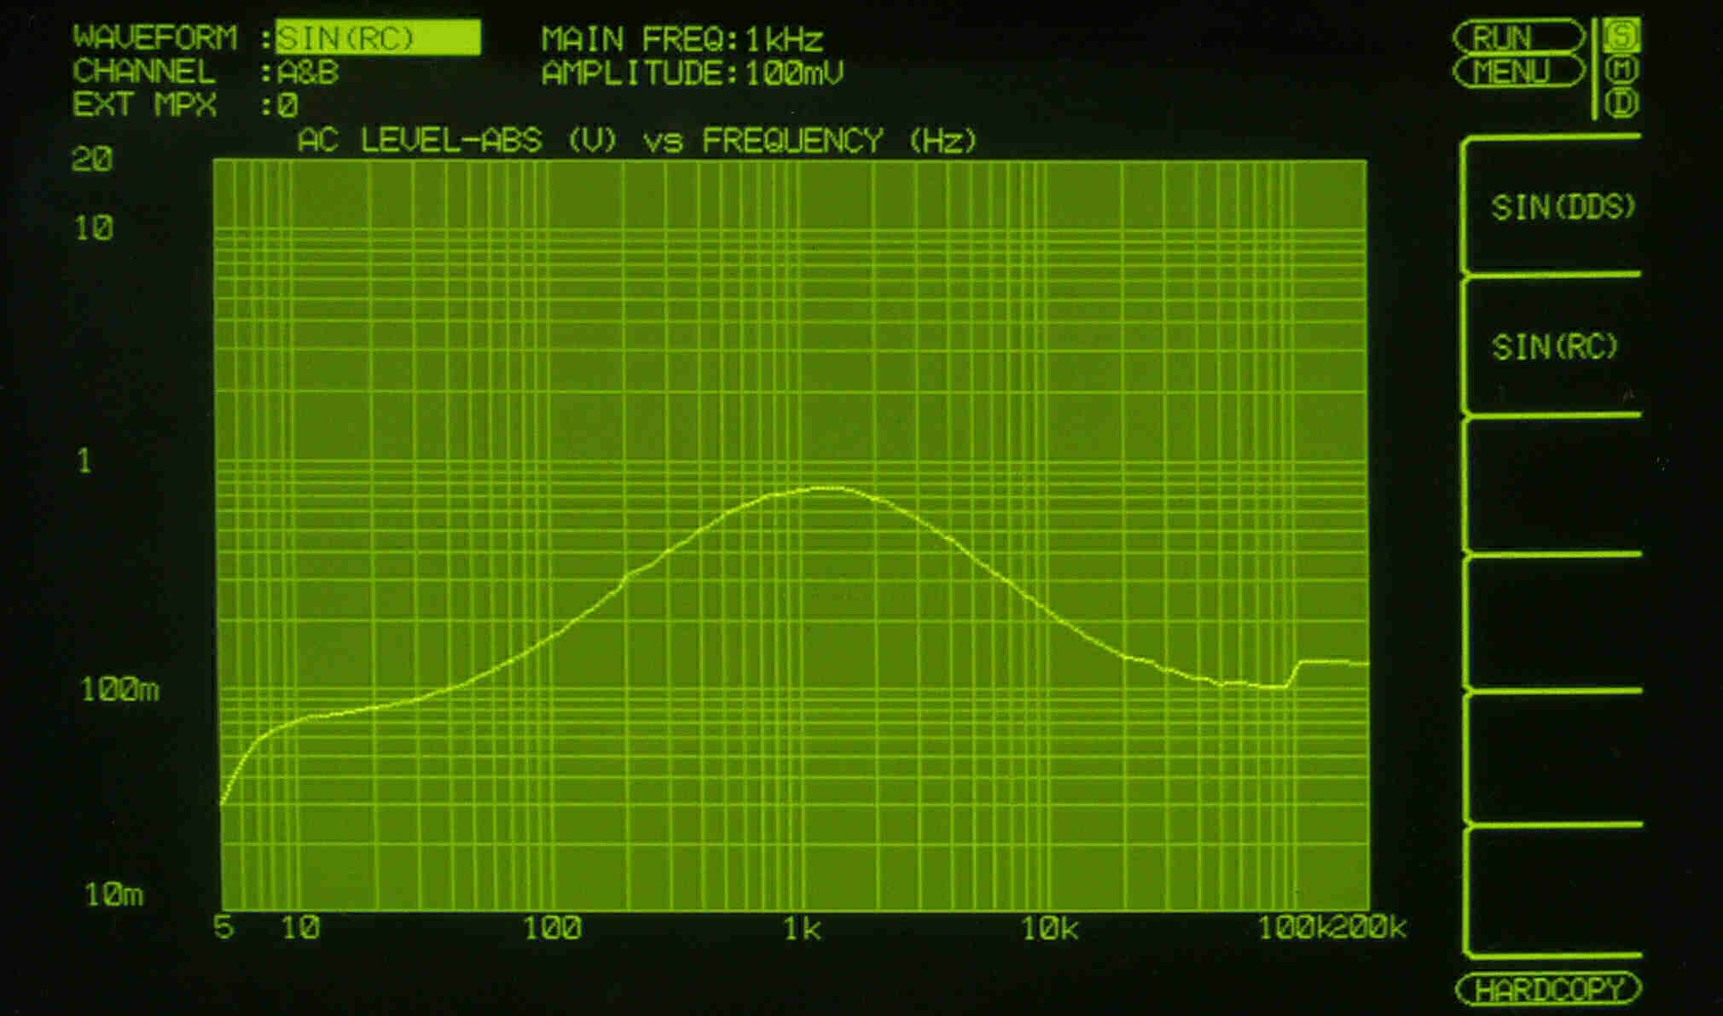Screen dimensions: 1723x1016
Task: Choose the SIN(DDS) softkey
Action: 1562,207
